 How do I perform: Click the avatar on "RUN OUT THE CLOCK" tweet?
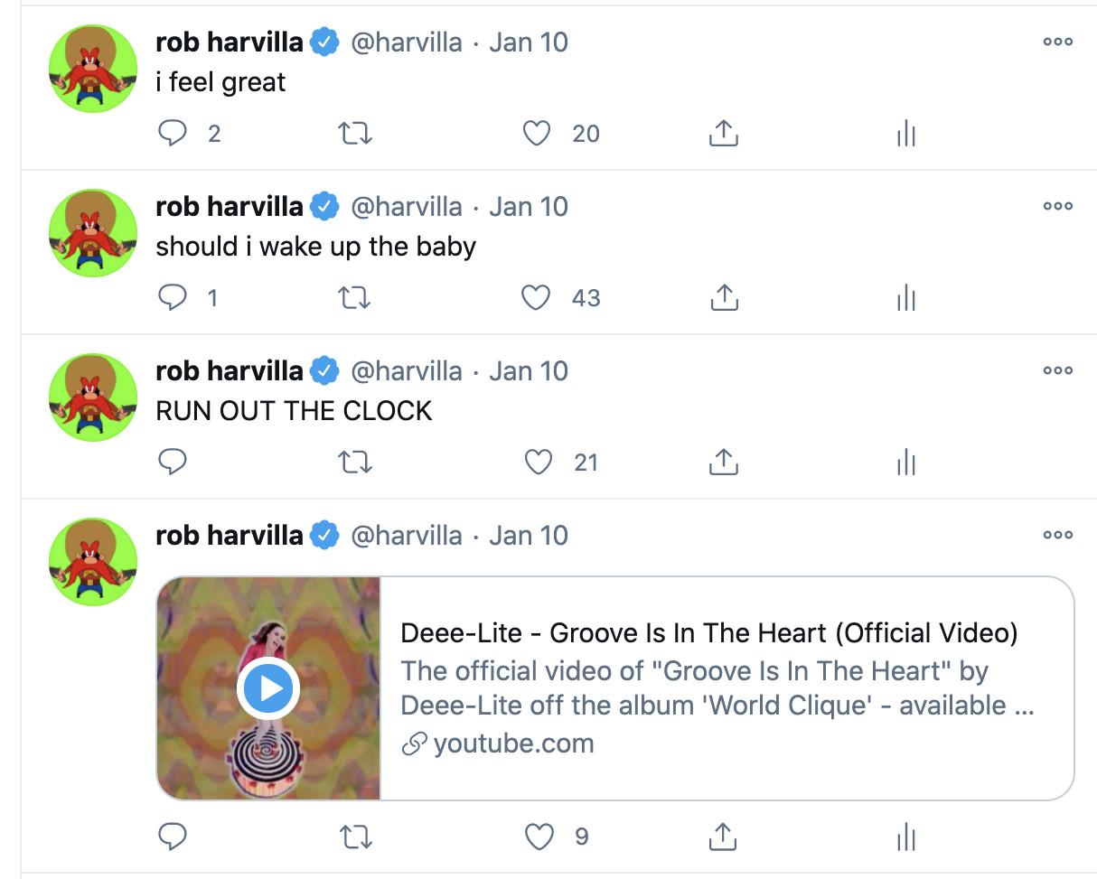(x=93, y=397)
